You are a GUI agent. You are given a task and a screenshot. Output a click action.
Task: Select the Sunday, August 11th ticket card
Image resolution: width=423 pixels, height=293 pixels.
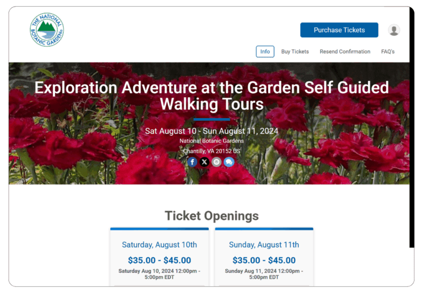pyautogui.click(x=264, y=245)
